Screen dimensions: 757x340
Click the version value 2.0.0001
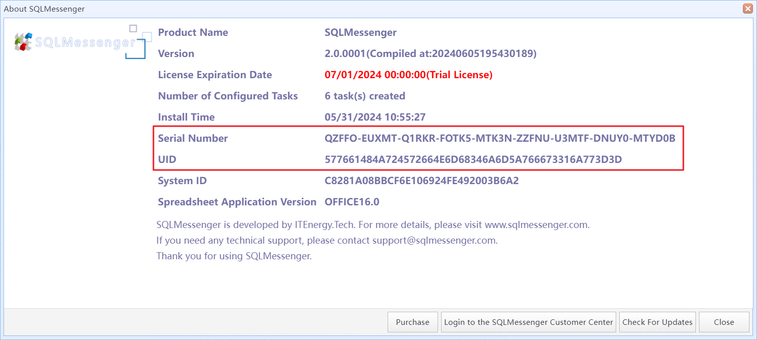coord(430,53)
